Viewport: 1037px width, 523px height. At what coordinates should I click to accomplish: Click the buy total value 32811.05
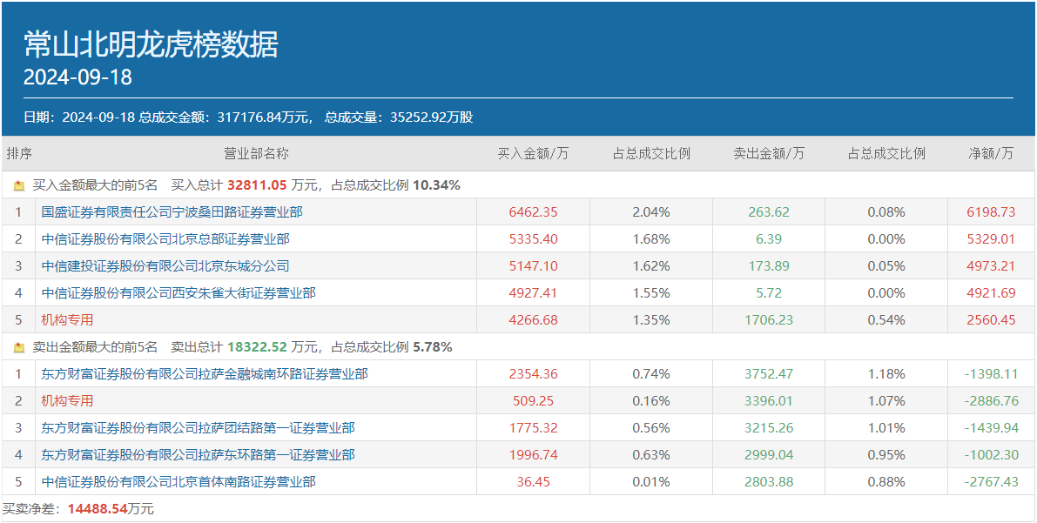coord(257,185)
